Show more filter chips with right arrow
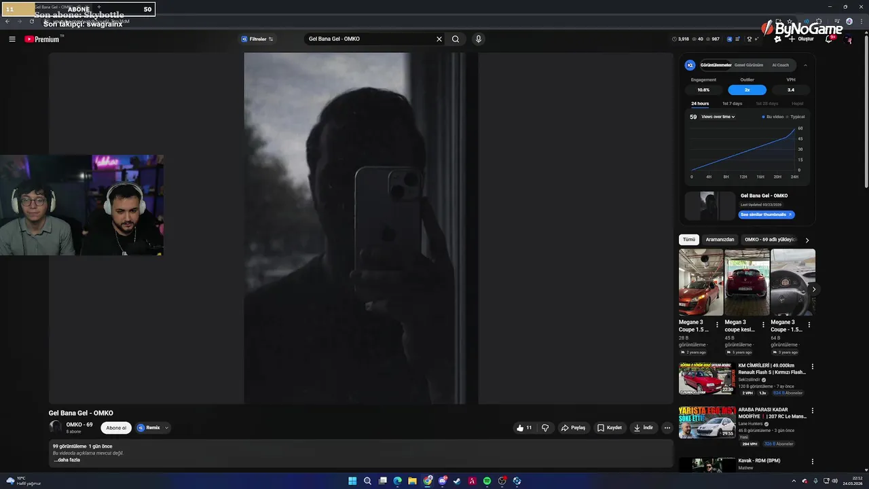The height and width of the screenshot is (489, 869). pos(807,240)
